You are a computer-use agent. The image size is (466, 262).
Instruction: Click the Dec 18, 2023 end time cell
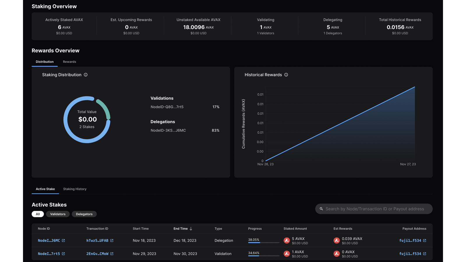[x=185, y=240]
